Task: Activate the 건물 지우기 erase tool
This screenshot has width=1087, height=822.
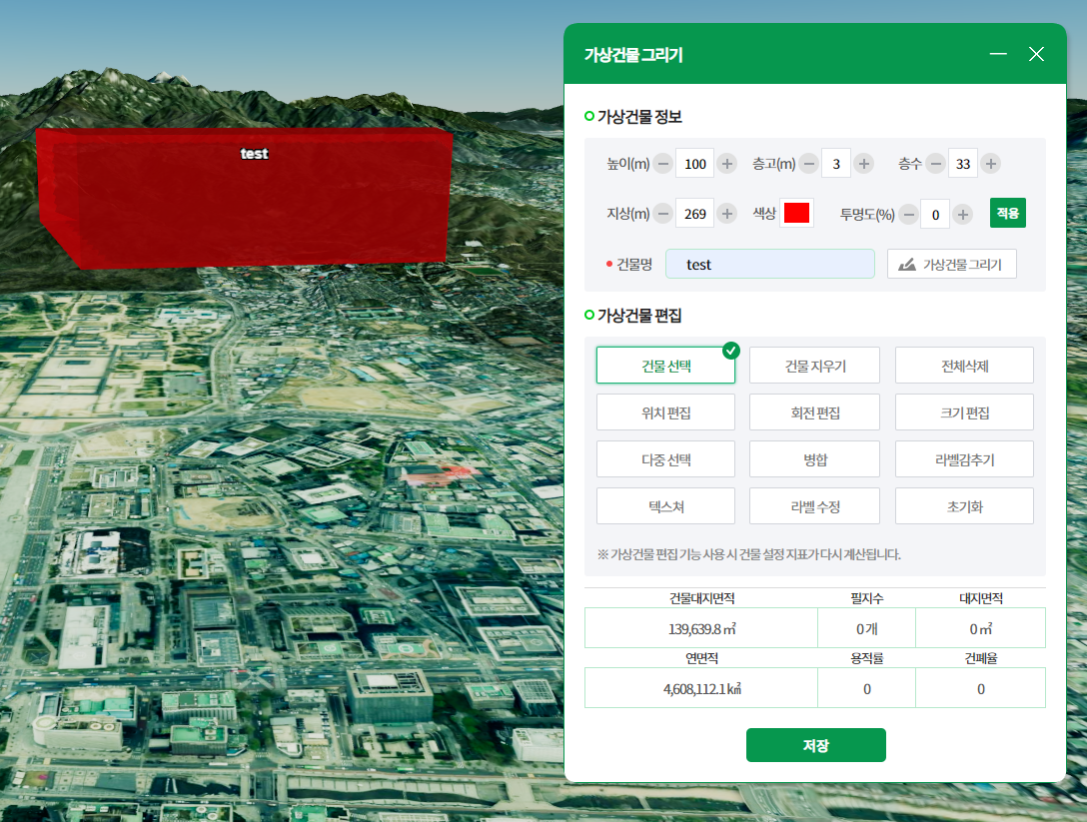Action: tap(814, 366)
